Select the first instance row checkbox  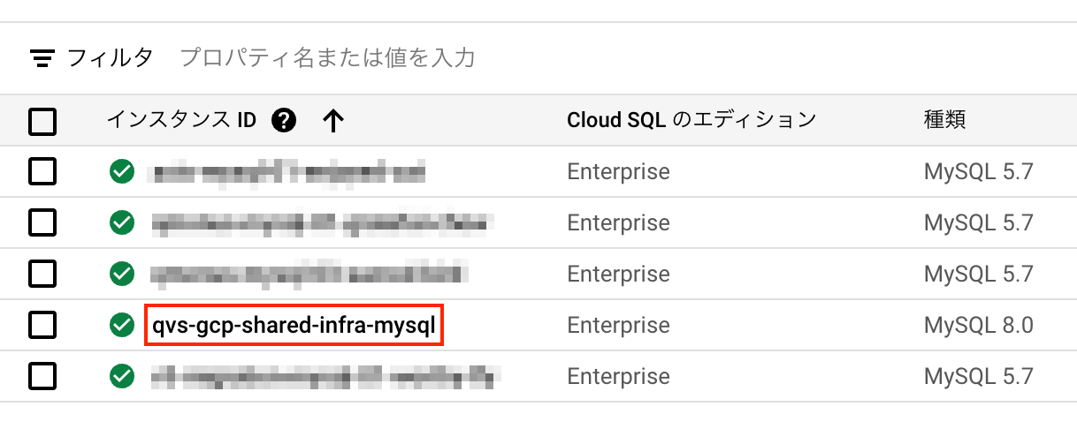point(42,171)
